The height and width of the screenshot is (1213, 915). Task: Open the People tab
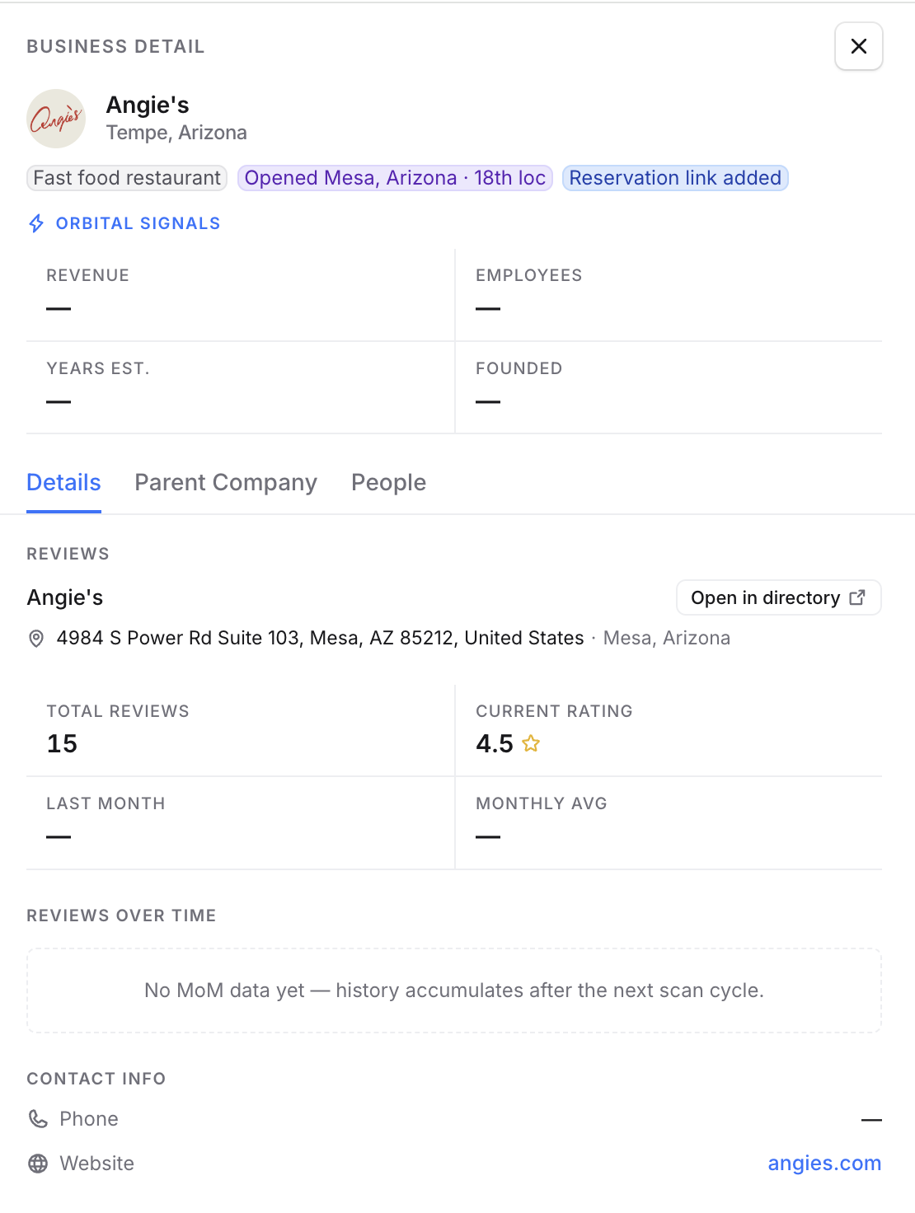388,483
